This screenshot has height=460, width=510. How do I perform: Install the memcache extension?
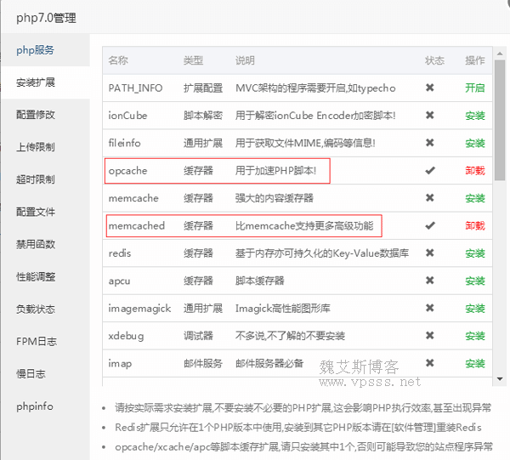[475, 198]
